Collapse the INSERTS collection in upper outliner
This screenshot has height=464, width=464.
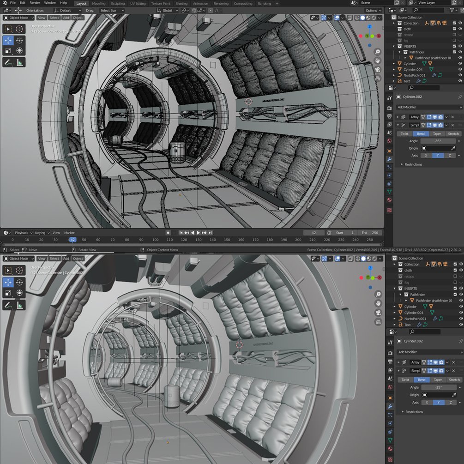[x=393, y=47]
